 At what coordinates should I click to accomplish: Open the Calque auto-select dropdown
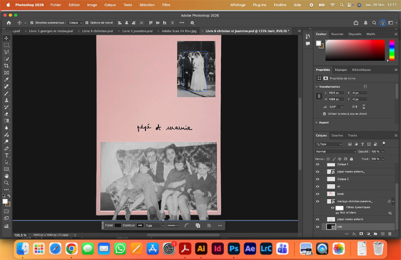click(x=75, y=23)
